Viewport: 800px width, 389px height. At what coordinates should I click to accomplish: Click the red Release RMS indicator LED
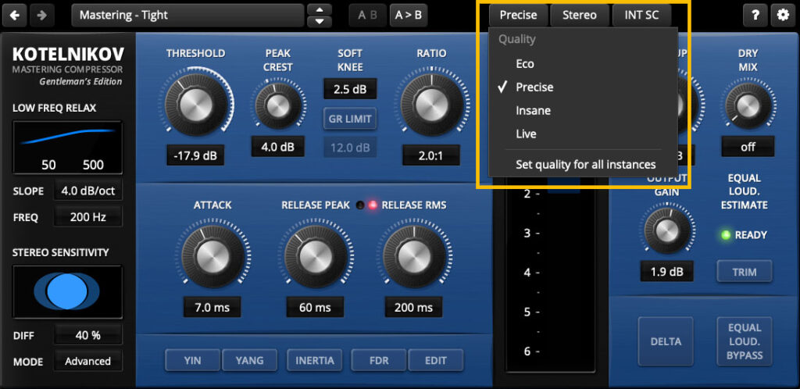point(373,205)
